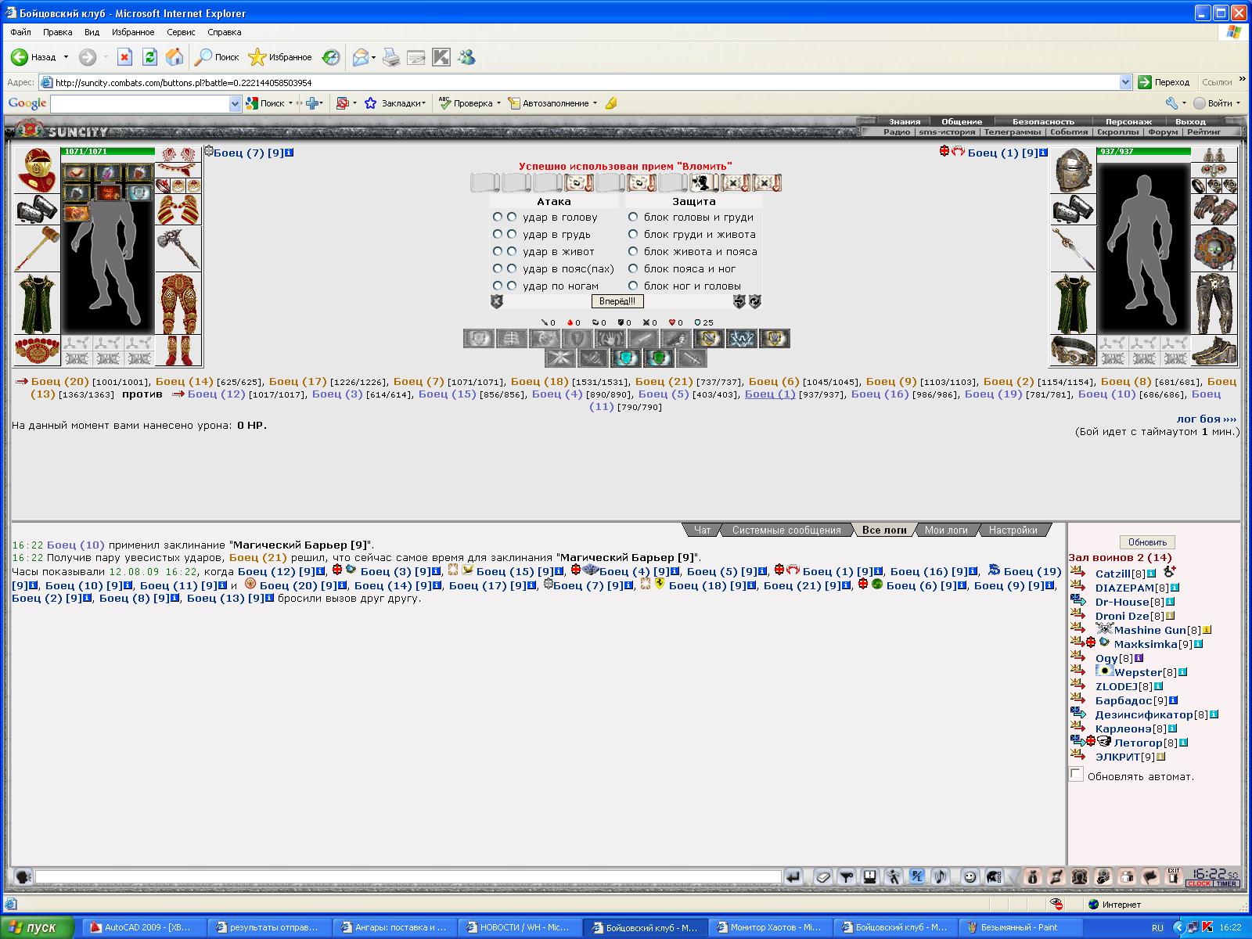Use the blue W-shaped combat technique icon
Image resolution: width=1252 pixels, height=939 pixels.
[742, 338]
